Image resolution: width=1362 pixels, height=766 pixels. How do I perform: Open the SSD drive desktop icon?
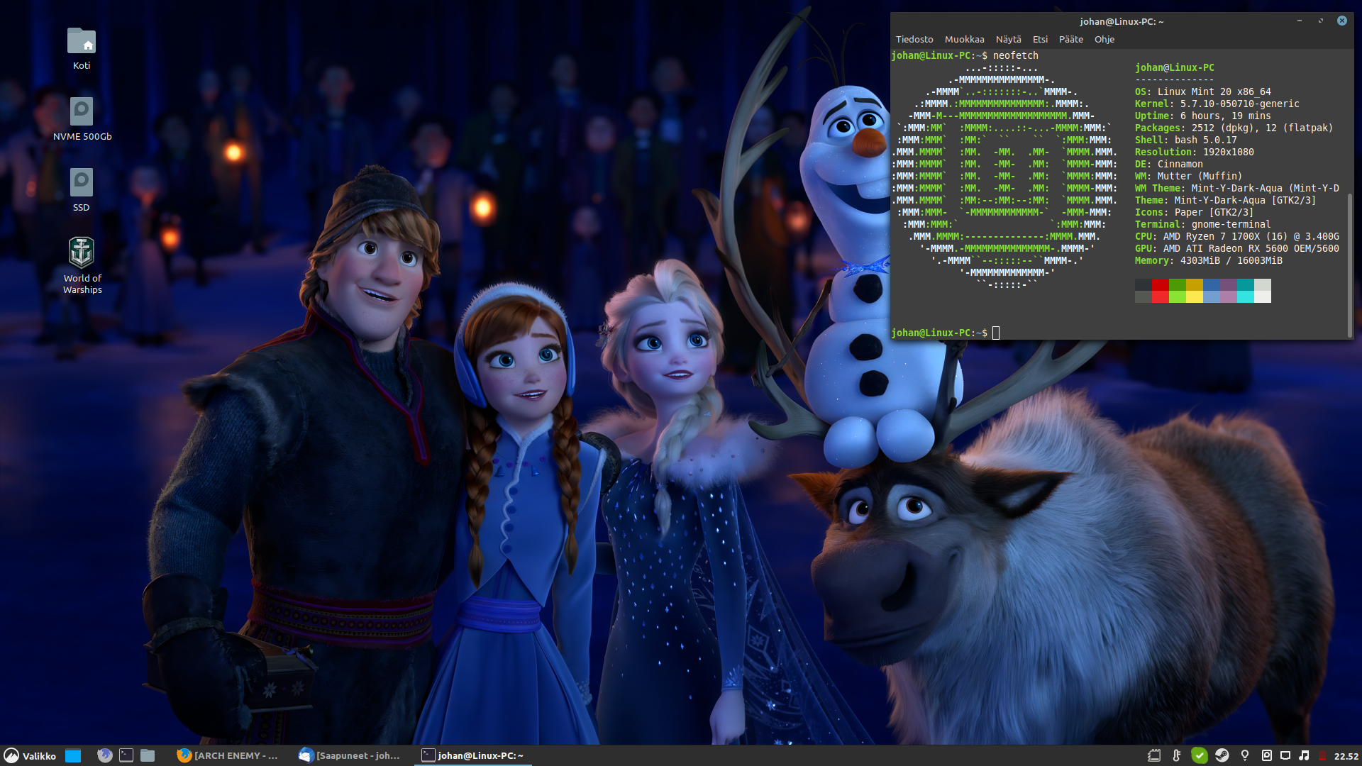(82, 183)
